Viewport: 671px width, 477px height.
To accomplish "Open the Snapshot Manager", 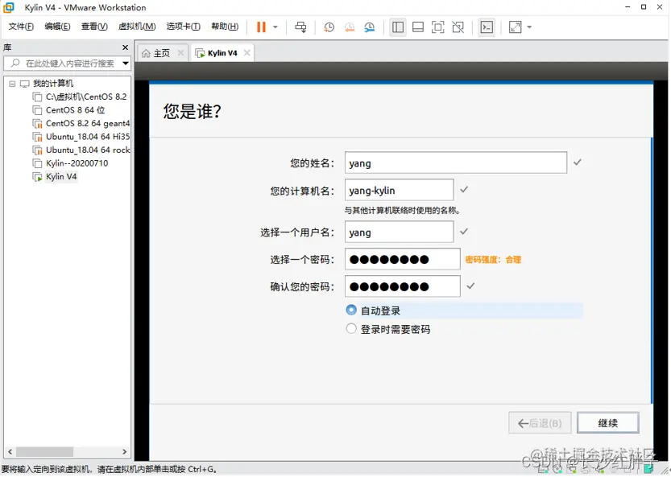I will pyautogui.click(x=370, y=27).
